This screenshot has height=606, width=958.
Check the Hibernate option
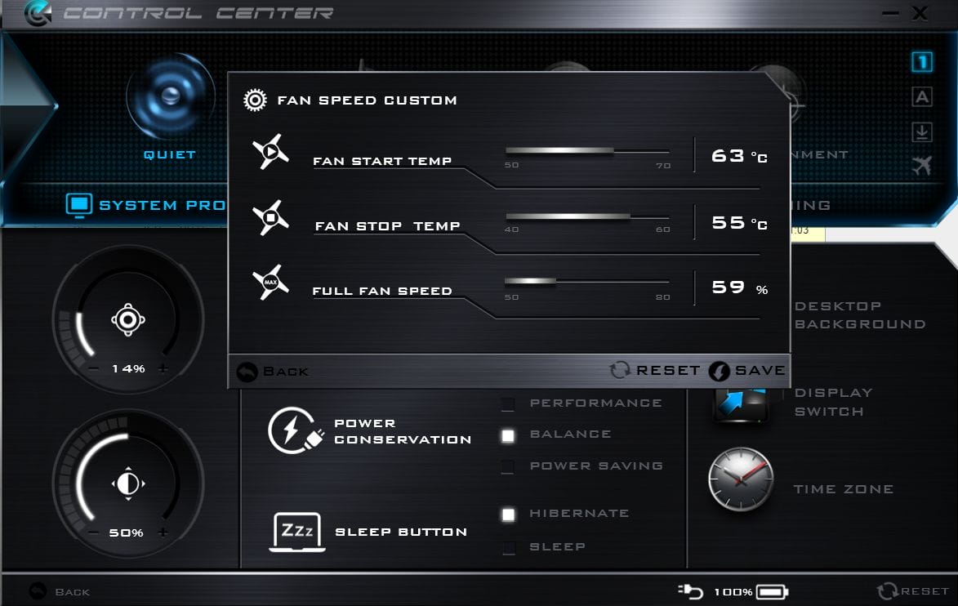[x=508, y=515]
